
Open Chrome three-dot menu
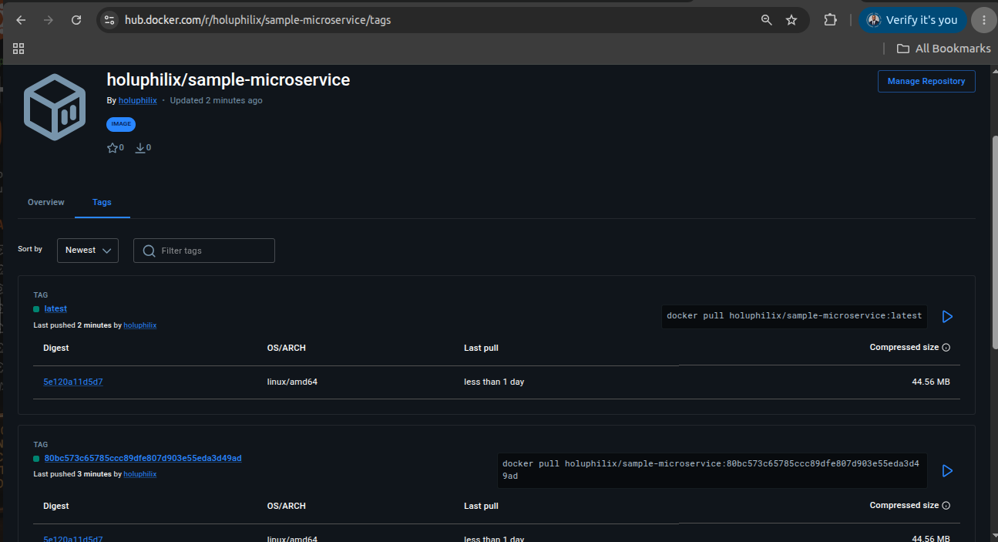tap(984, 20)
